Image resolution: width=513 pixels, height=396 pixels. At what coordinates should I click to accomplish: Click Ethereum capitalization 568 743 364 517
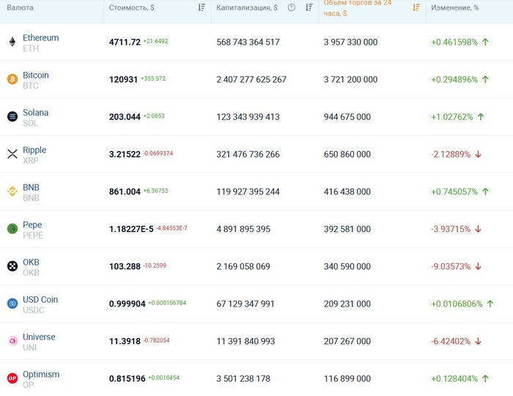coord(248,42)
